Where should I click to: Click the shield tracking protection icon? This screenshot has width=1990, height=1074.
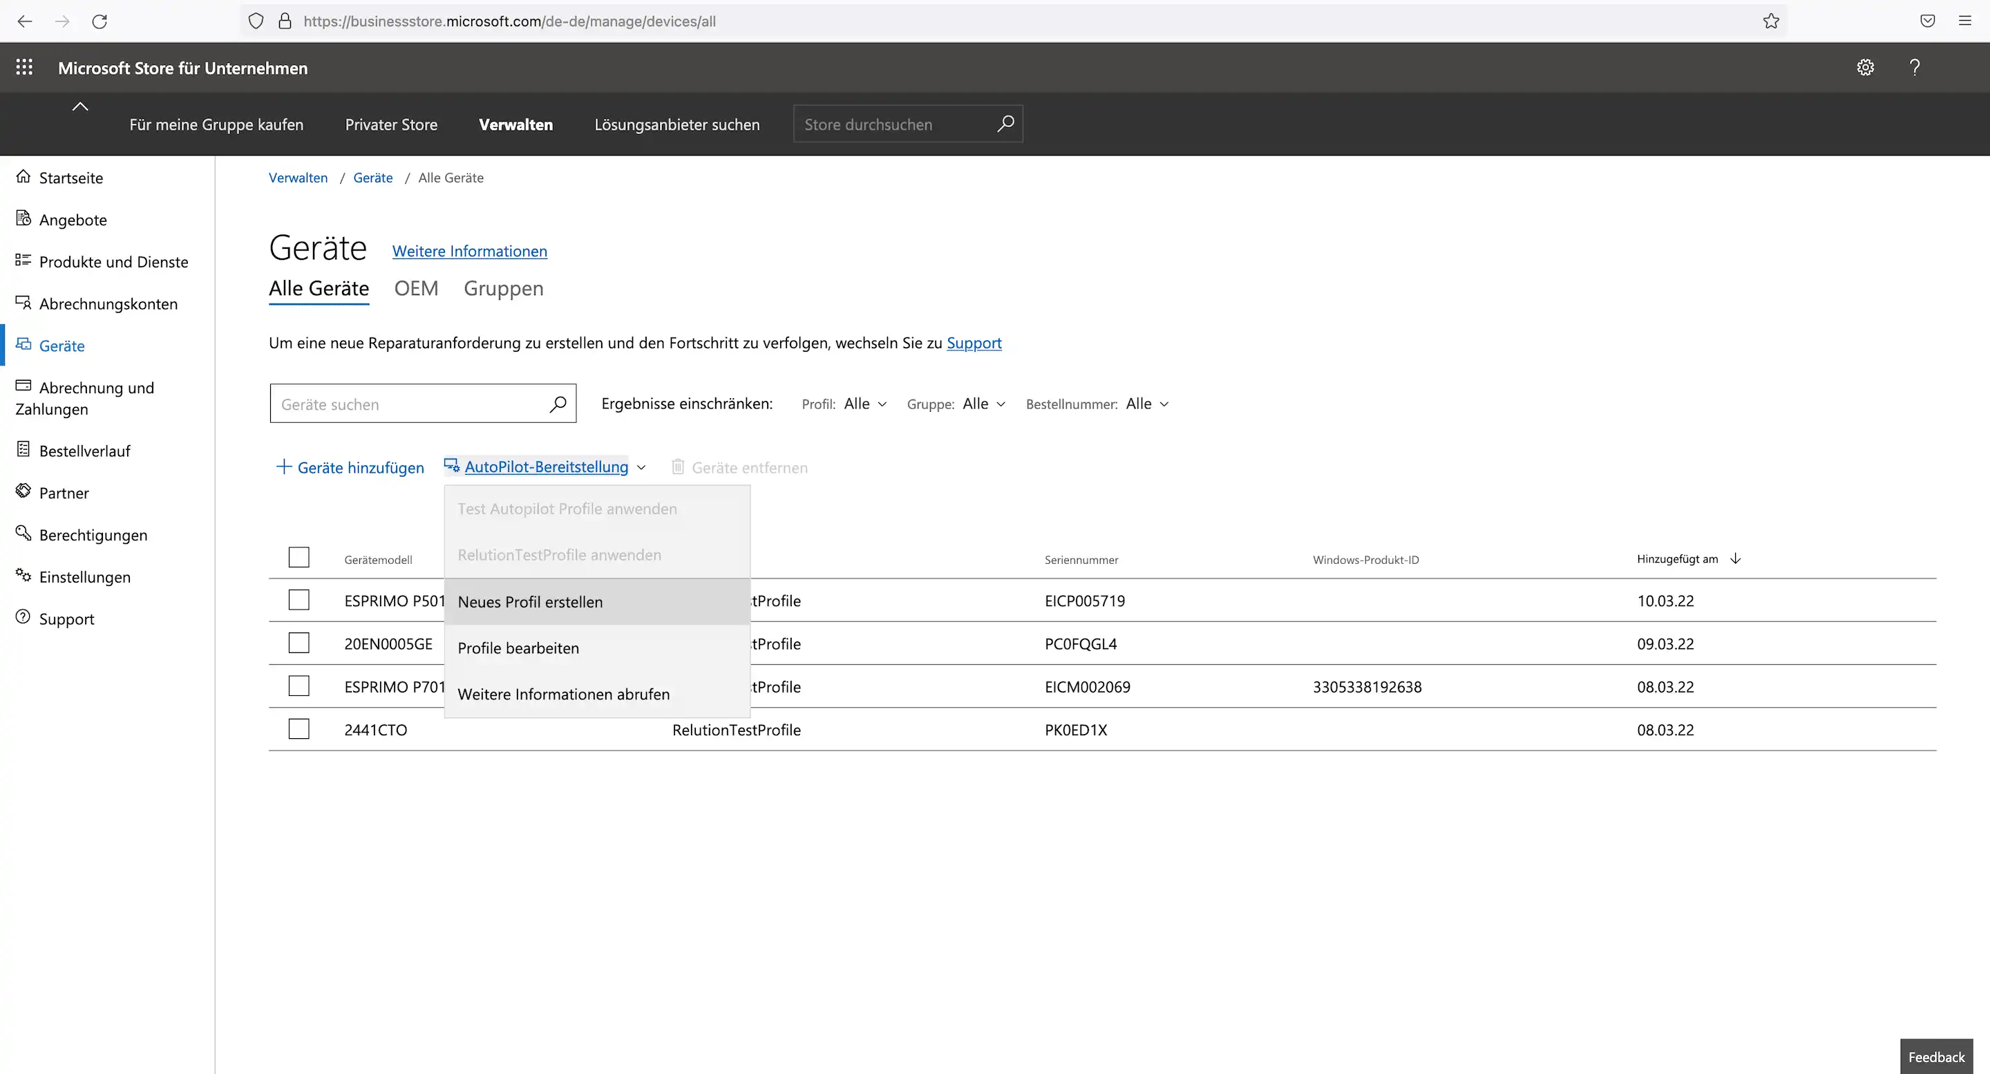pos(256,21)
